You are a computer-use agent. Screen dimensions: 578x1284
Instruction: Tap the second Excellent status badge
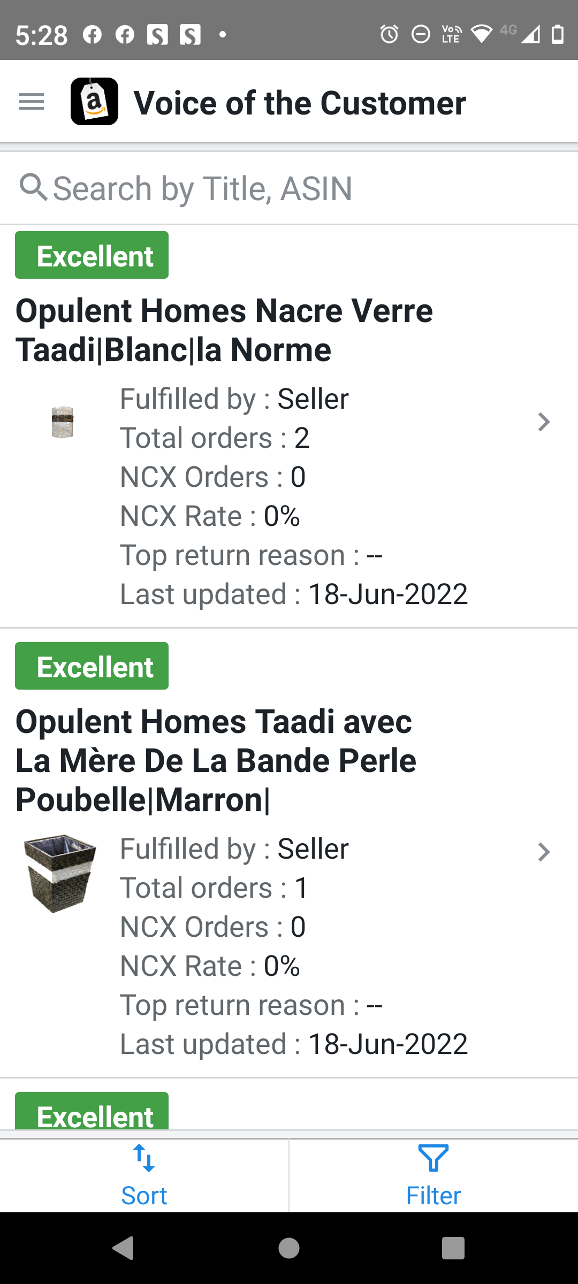[x=92, y=666]
